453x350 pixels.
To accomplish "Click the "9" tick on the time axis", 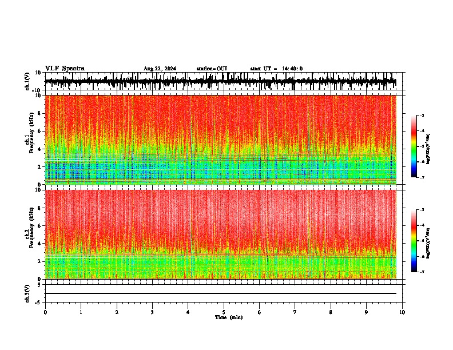I will click(x=366, y=312).
